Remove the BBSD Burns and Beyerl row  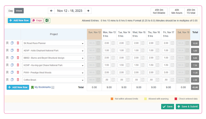(18, 58)
